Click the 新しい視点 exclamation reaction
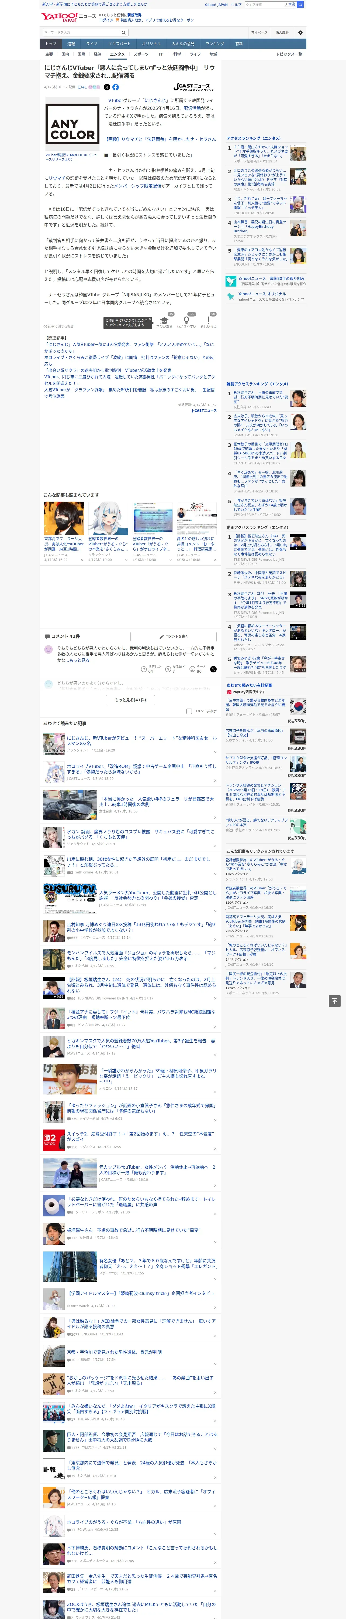This screenshot has width=346, height=1619. [x=209, y=321]
